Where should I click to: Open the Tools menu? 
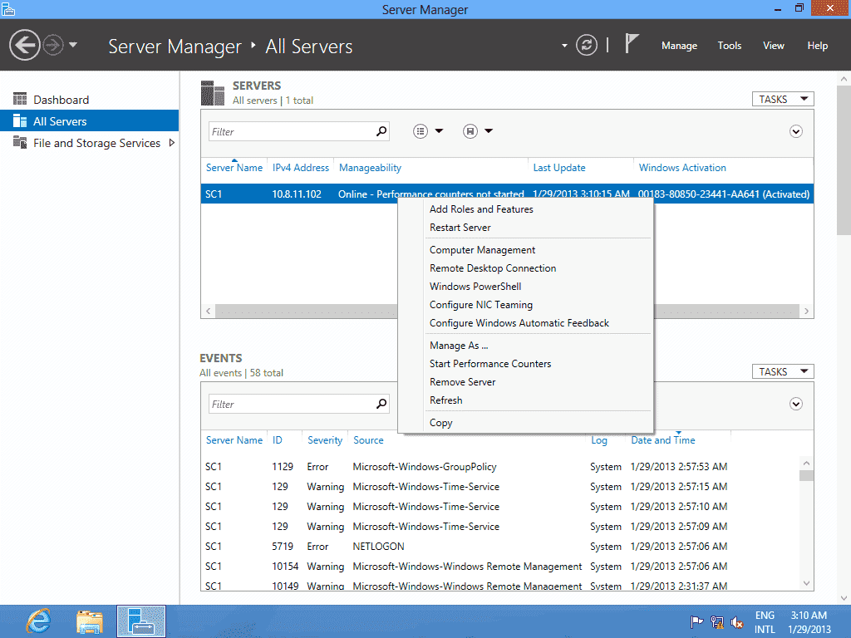click(x=729, y=46)
